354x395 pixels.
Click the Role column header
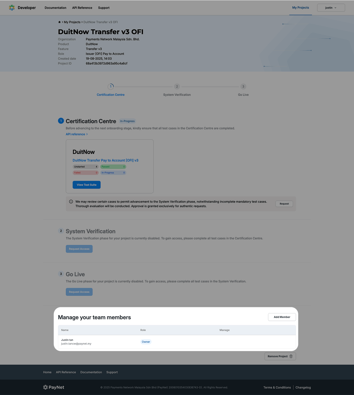(x=143, y=330)
